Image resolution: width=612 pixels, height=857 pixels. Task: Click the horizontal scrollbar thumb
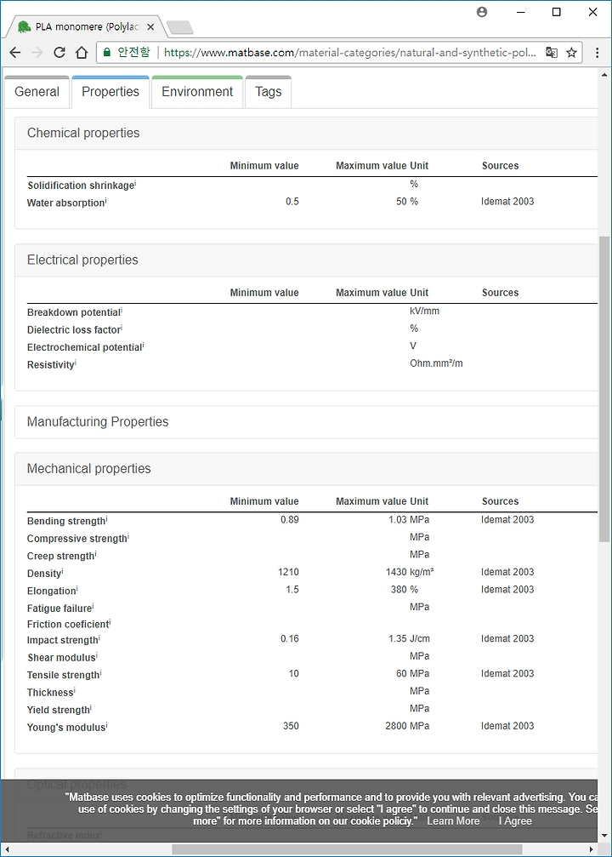tap(347, 850)
